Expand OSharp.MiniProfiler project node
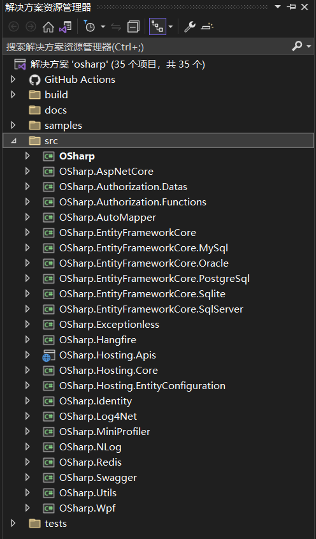 (x=27, y=431)
